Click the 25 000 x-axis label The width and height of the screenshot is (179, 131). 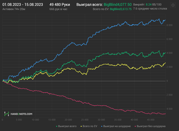tap(85, 120)
